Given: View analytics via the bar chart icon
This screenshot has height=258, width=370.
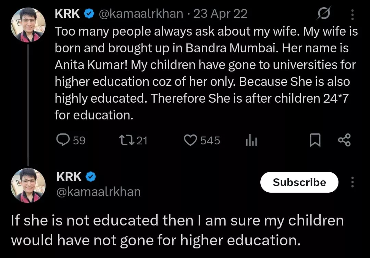Looking at the screenshot, I should coord(251,141).
